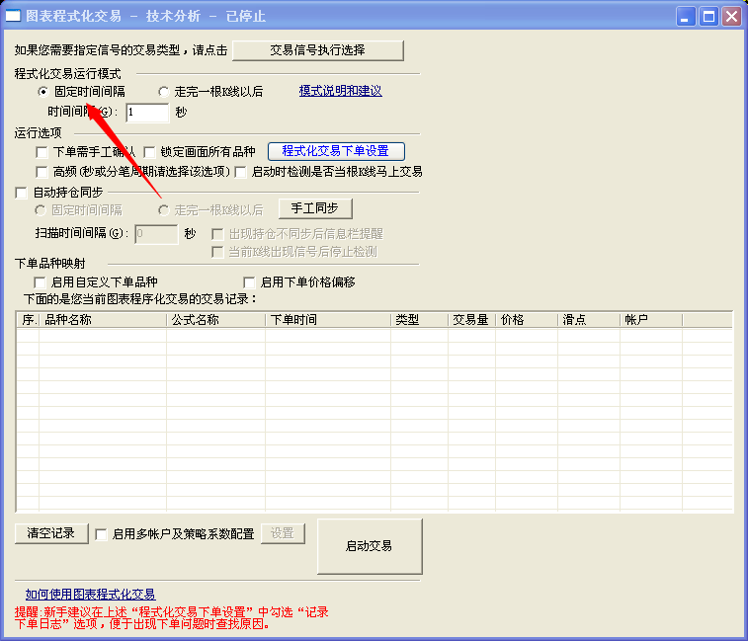Enable 启用下单价格偏移 checkbox
748x641 pixels.
[x=249, y=282]
